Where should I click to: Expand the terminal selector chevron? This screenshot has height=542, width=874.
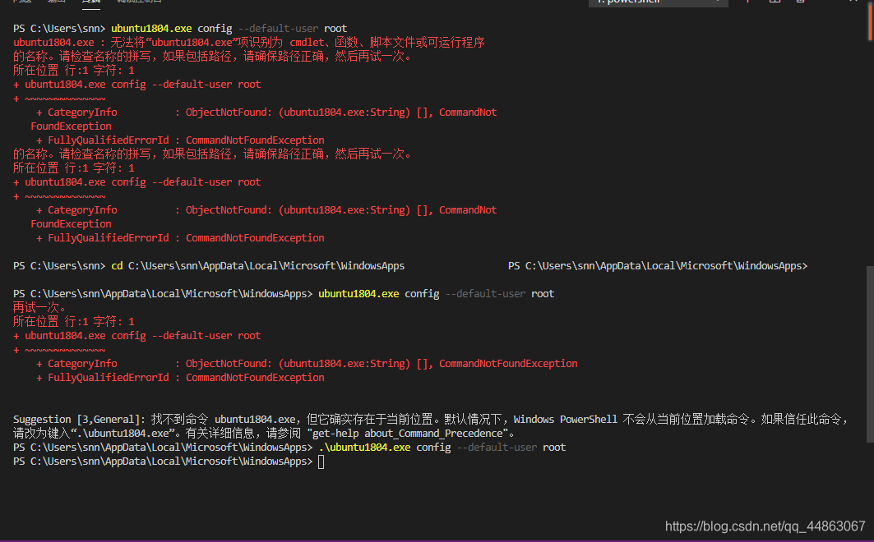click(x=719, y=2)
